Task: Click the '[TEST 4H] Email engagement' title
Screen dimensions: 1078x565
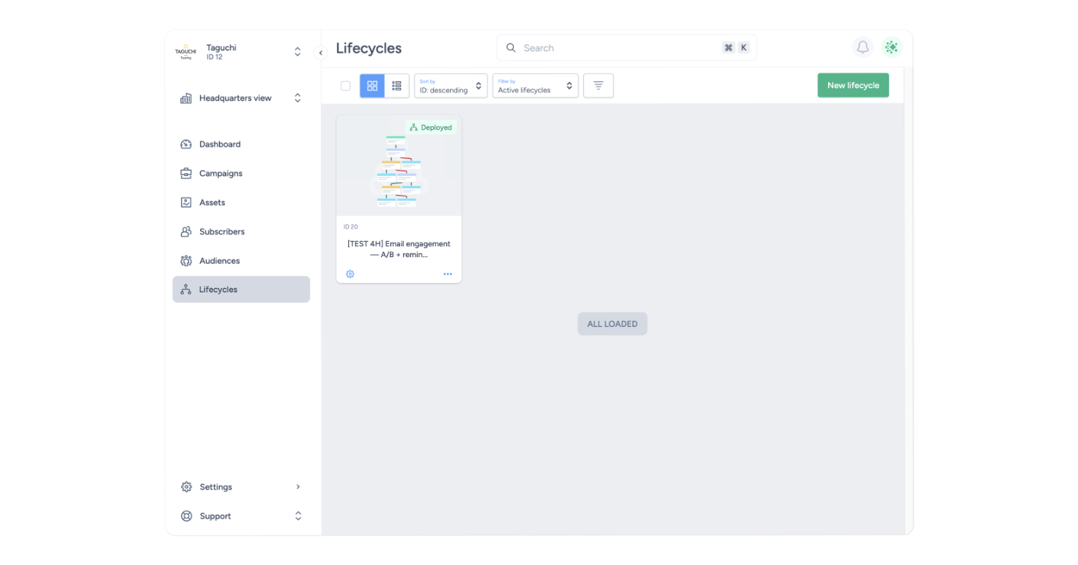Action: click(x=399, y=249)
